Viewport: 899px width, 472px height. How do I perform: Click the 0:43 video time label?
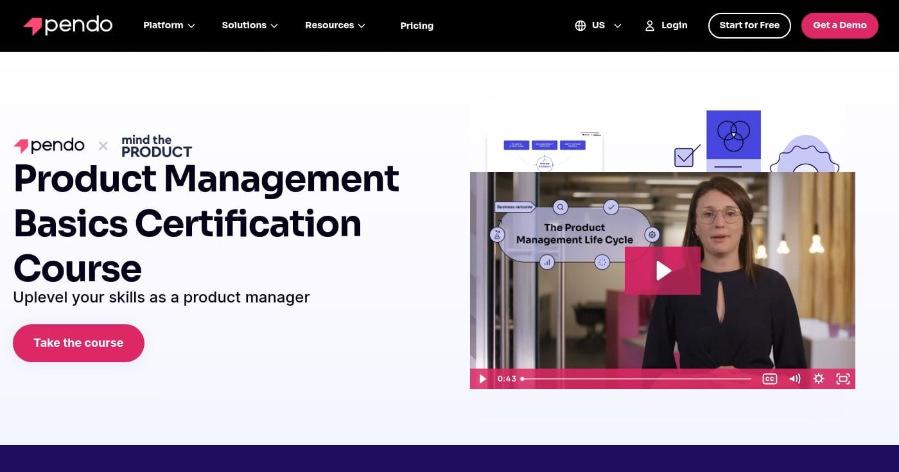507,379
